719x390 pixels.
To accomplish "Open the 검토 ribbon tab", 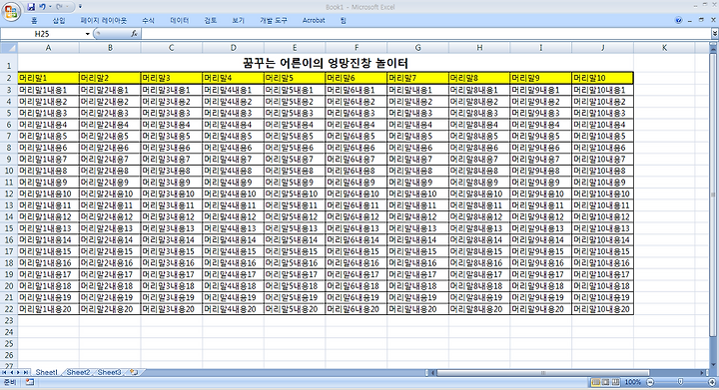I will click(211, 21).
